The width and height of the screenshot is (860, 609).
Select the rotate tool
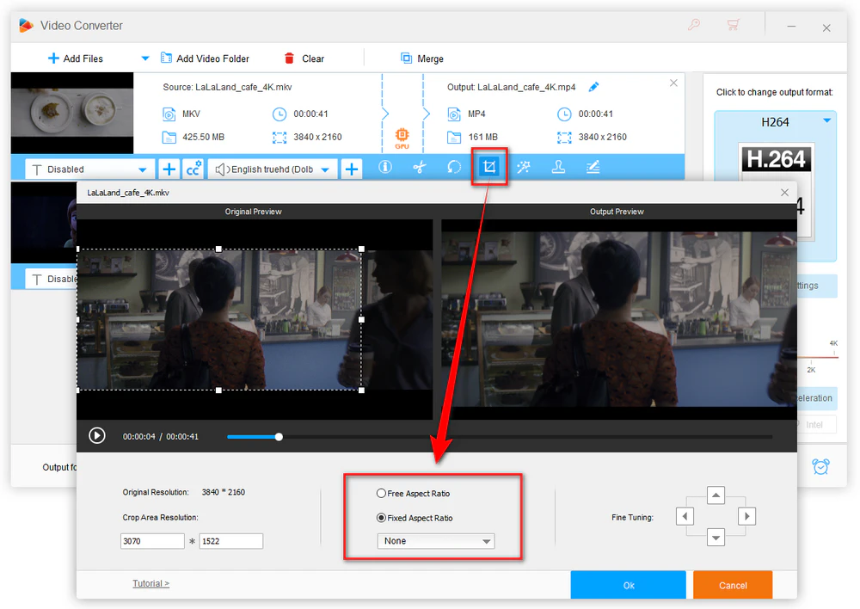[x=454, y=167]
